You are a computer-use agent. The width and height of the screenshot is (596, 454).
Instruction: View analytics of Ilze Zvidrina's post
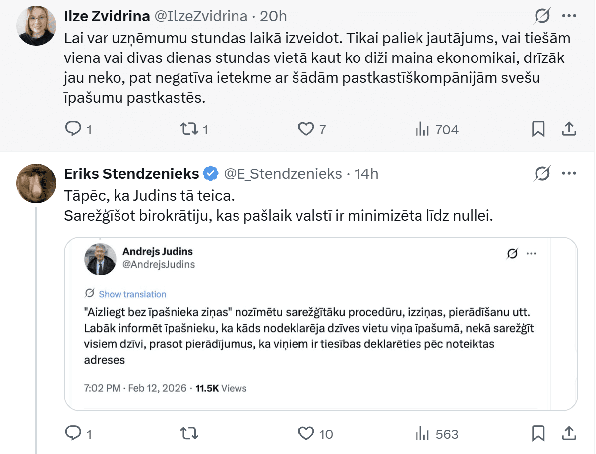tap(422, 130)
